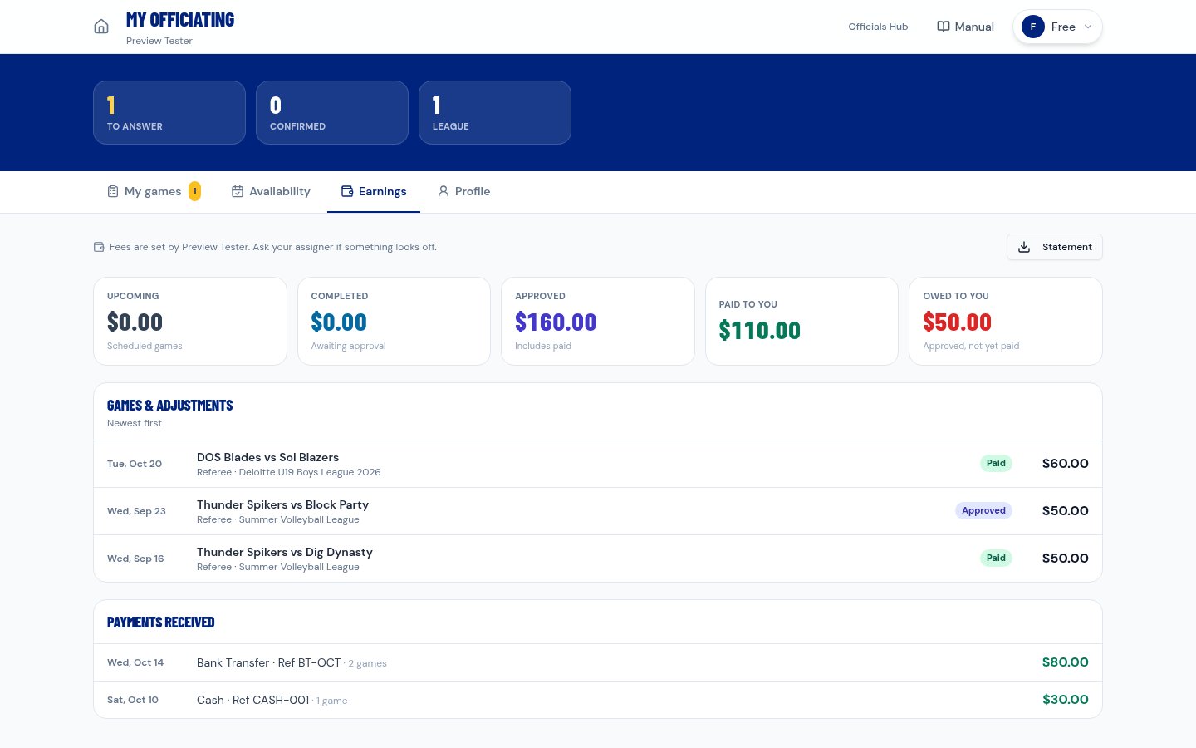This screenshot has width=1196, height=748.
Task: Click the yellow badge on My games
Action: tap(194, 191)
